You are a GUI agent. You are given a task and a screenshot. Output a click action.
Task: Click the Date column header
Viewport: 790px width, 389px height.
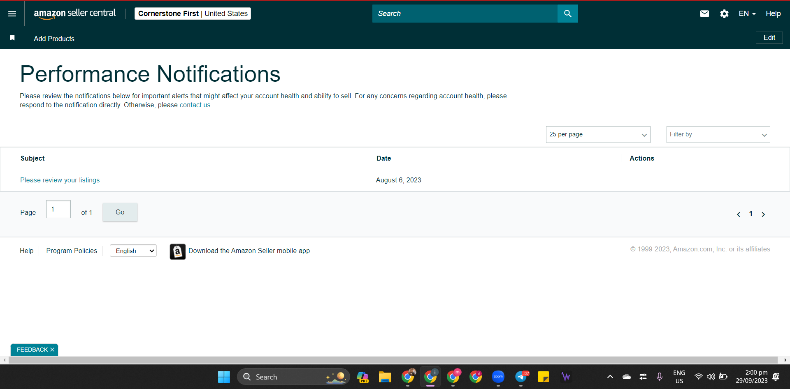pyautogui.click(x=383, y=158)
